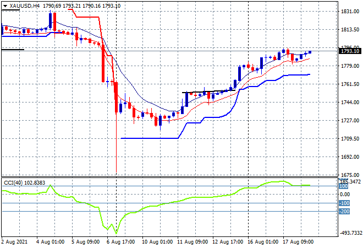
Task: Select the -493.7332 CCI minimum label
Action: [350, 233]
